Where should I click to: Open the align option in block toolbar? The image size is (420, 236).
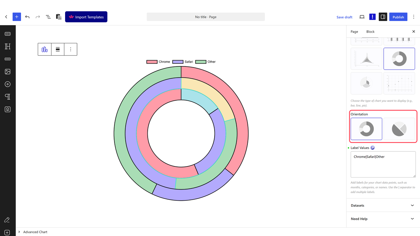(58, 49)
